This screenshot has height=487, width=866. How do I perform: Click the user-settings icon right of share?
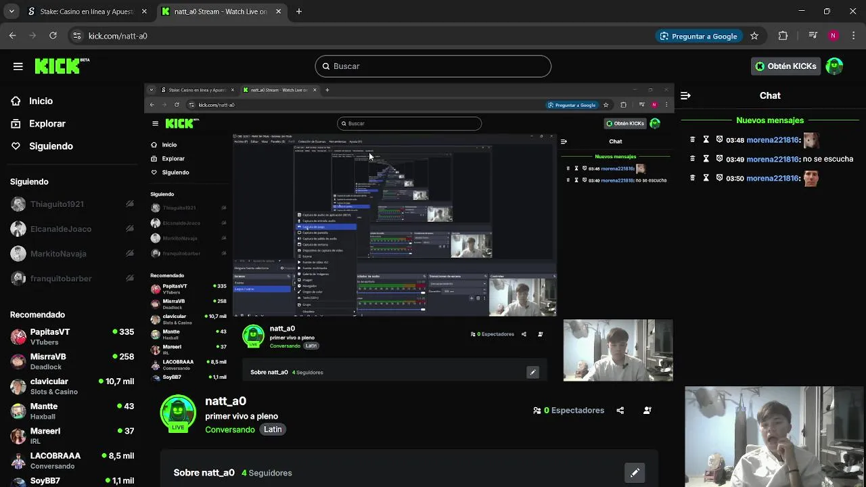click(647, 411)
